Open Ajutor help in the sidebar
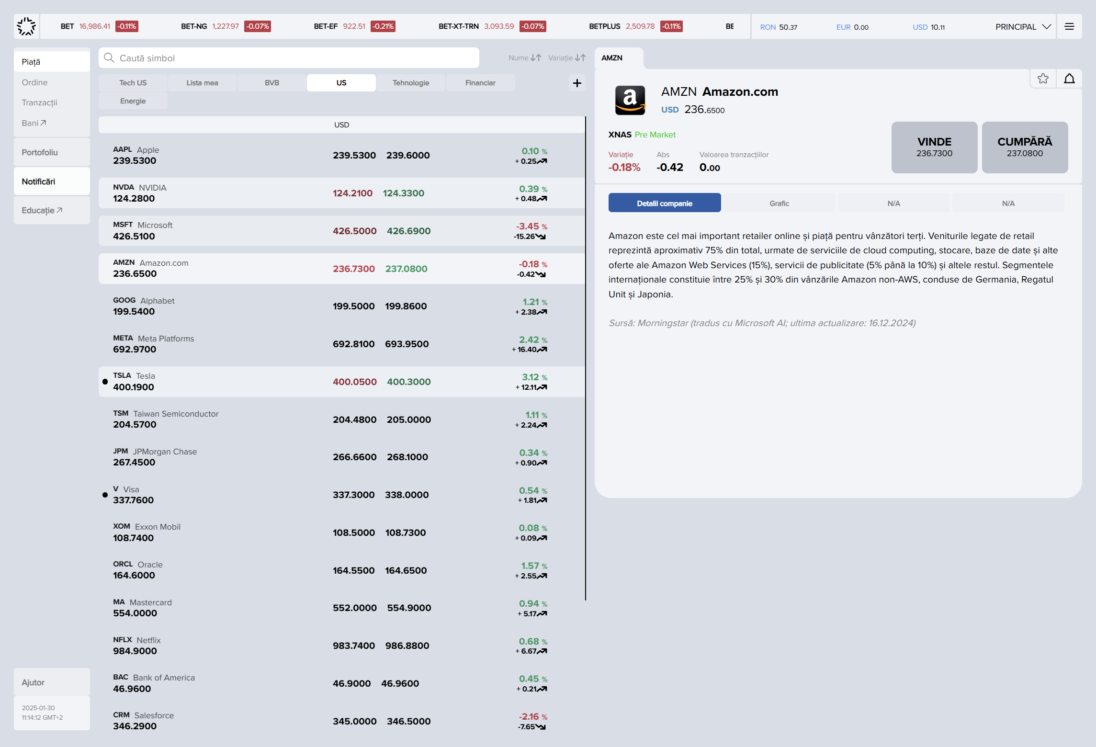The width and height of the screenshot is (1096, 747). (52, 682)
